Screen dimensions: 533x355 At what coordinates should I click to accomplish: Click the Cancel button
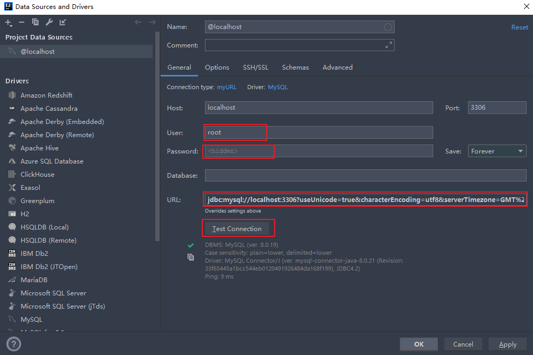[463, 344]
